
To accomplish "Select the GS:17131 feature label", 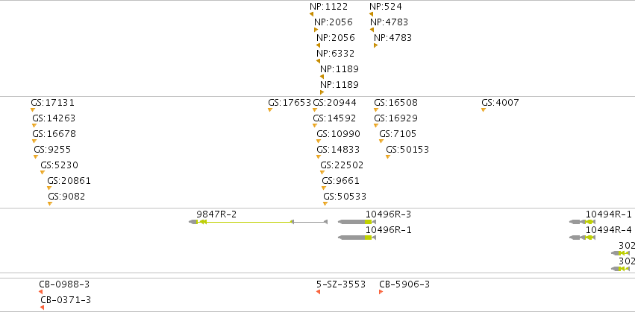I will click(x=53, y=103).
